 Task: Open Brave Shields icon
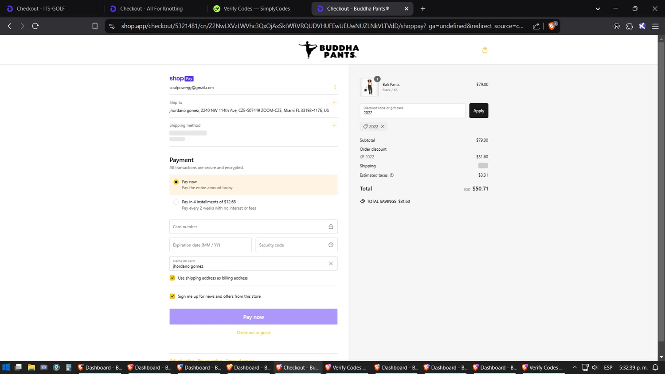pos(552,26)
